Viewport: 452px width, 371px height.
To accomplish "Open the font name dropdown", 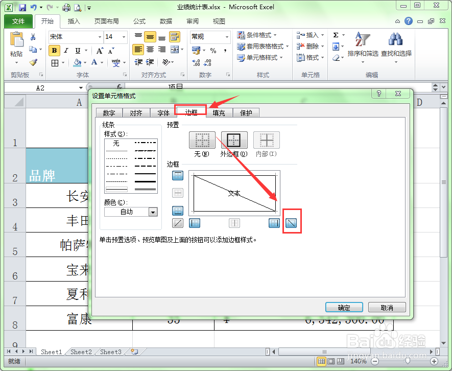I will pyautogui.click(x=101, y=37).
